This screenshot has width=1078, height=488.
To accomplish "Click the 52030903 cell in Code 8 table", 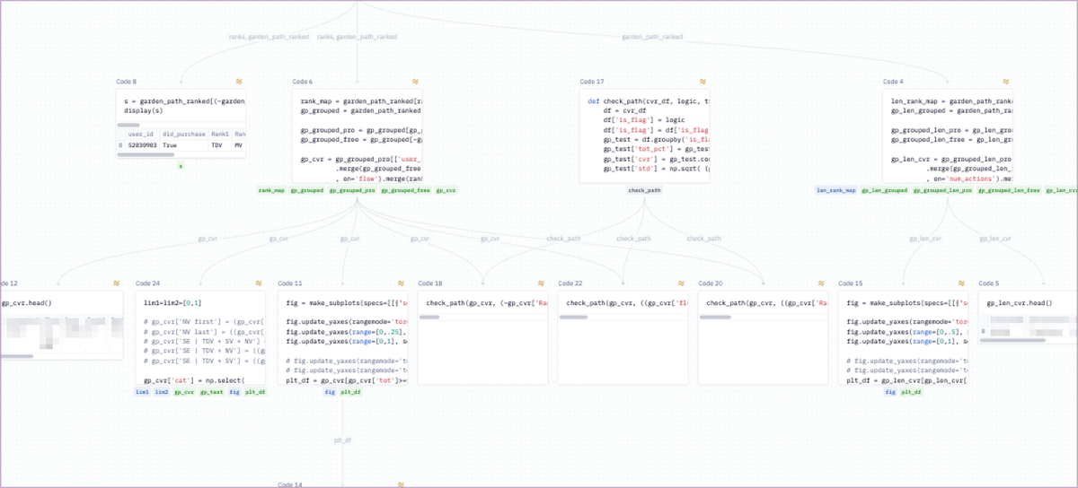I will 141,144.
